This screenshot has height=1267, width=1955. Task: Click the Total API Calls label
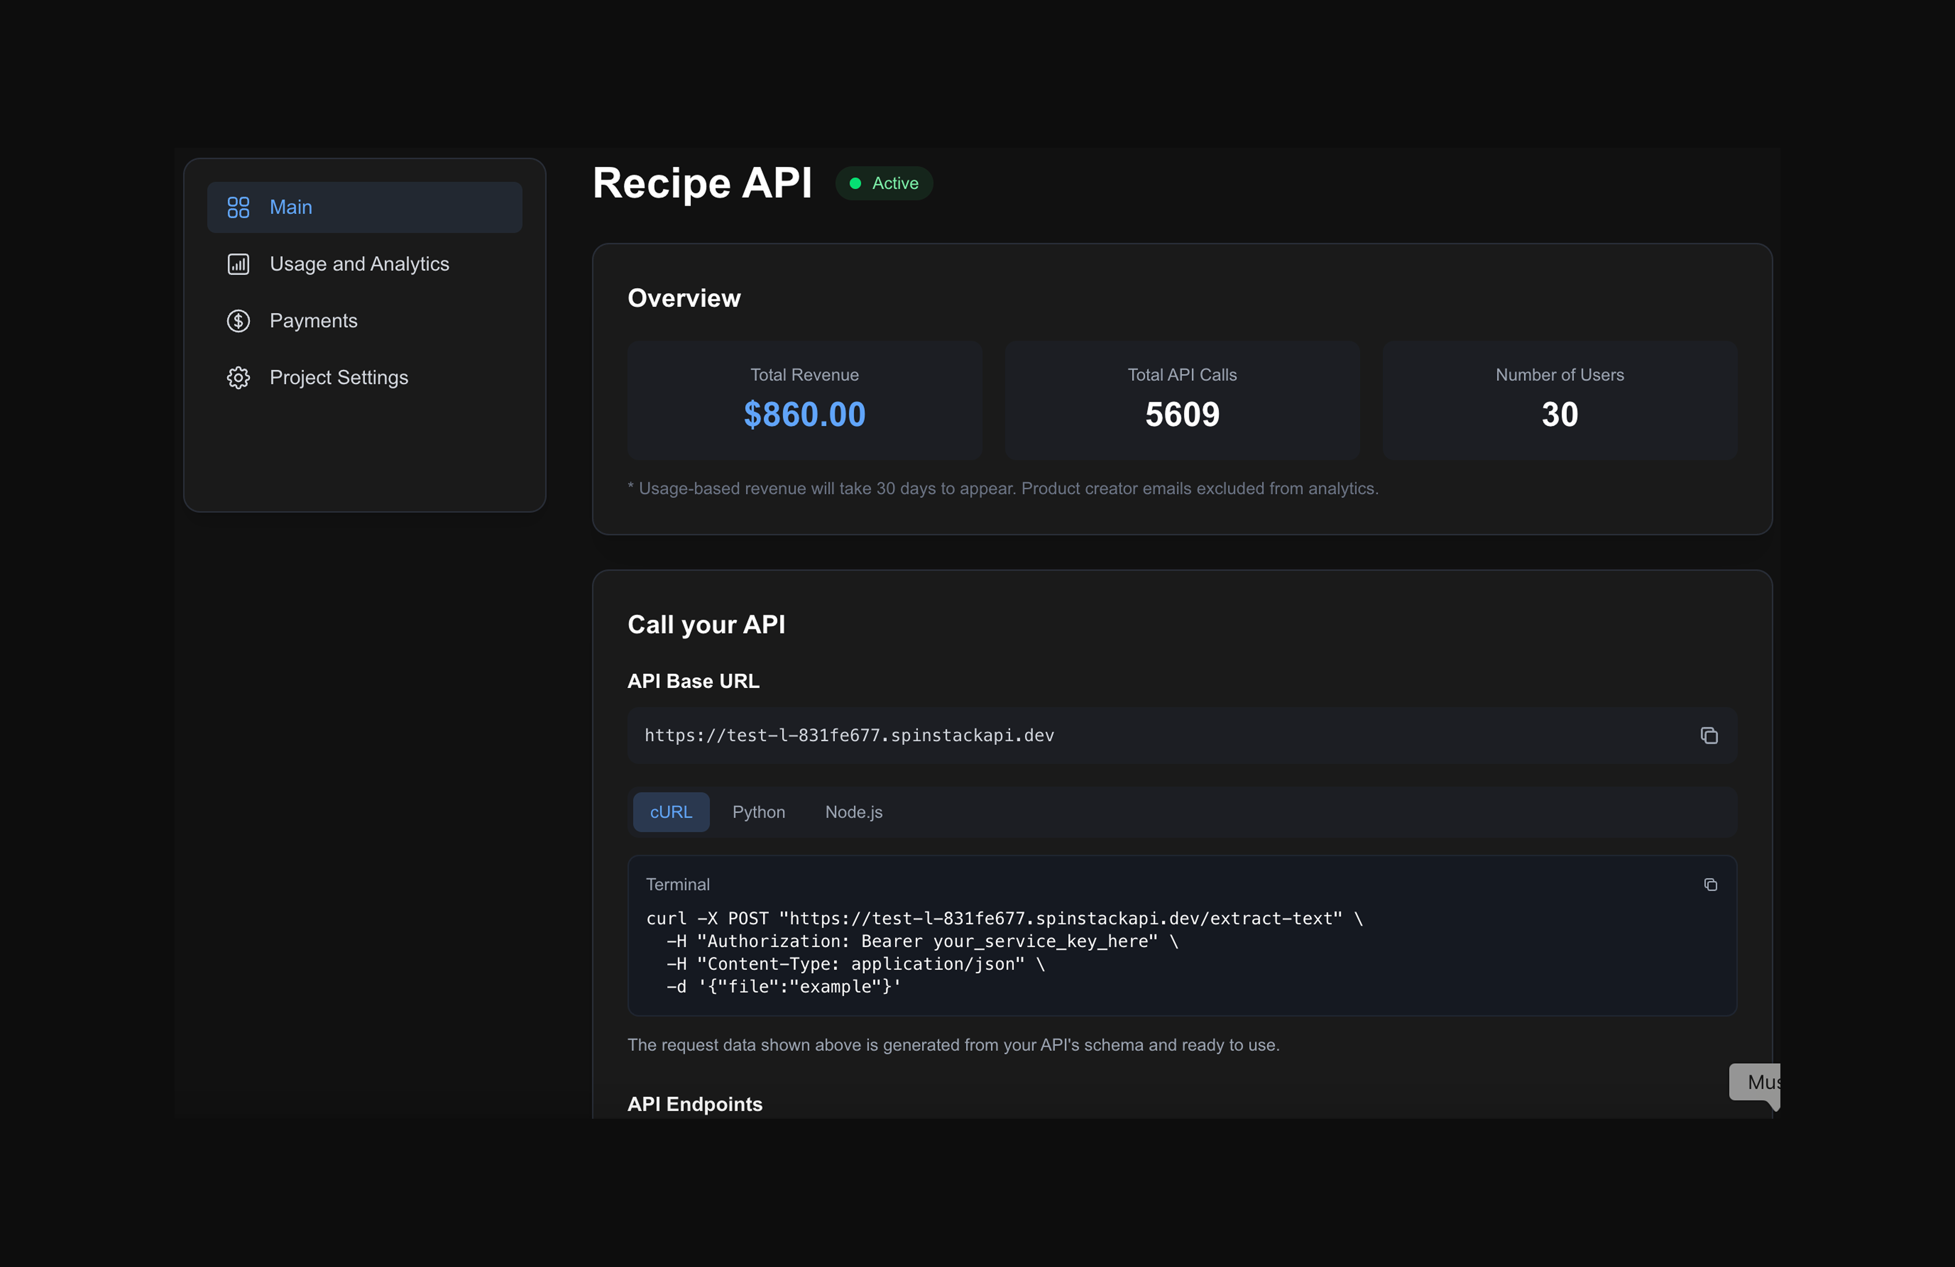pos(1182,374)
